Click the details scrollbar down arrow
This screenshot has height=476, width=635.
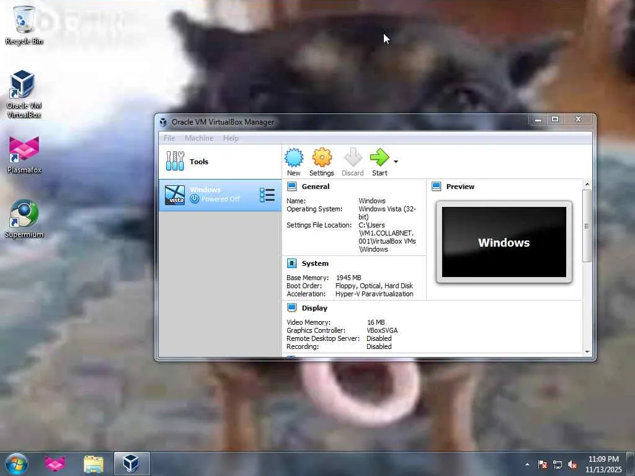pos(587,352)
